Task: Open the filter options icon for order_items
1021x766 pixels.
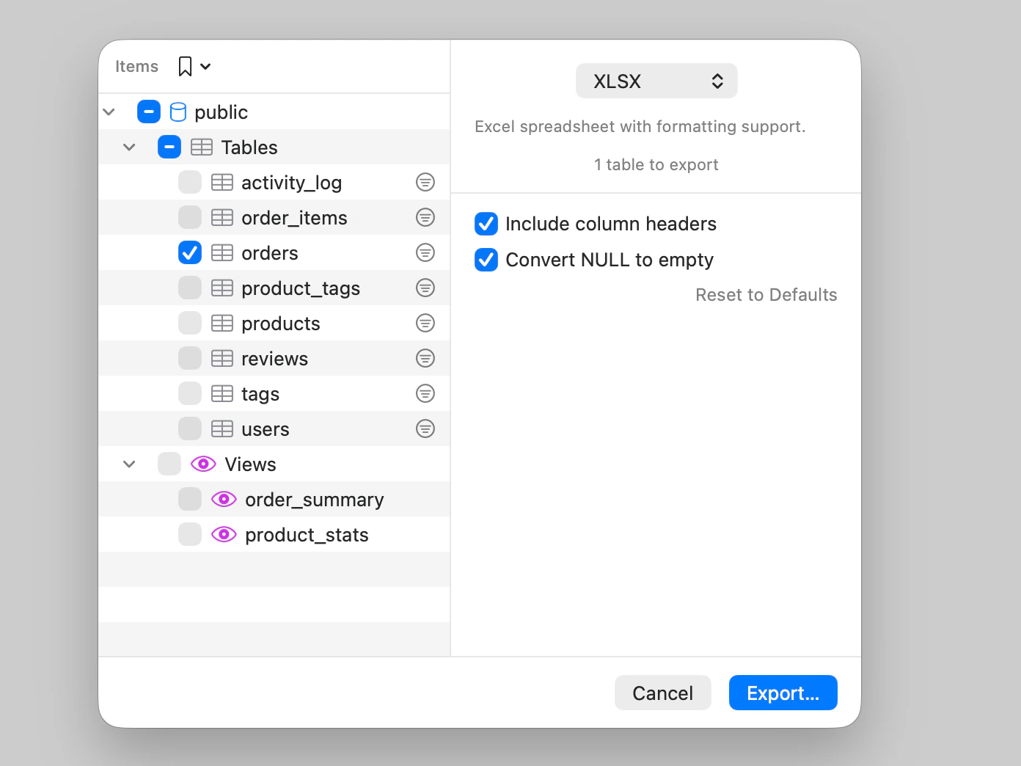Action: click(425, 217)
